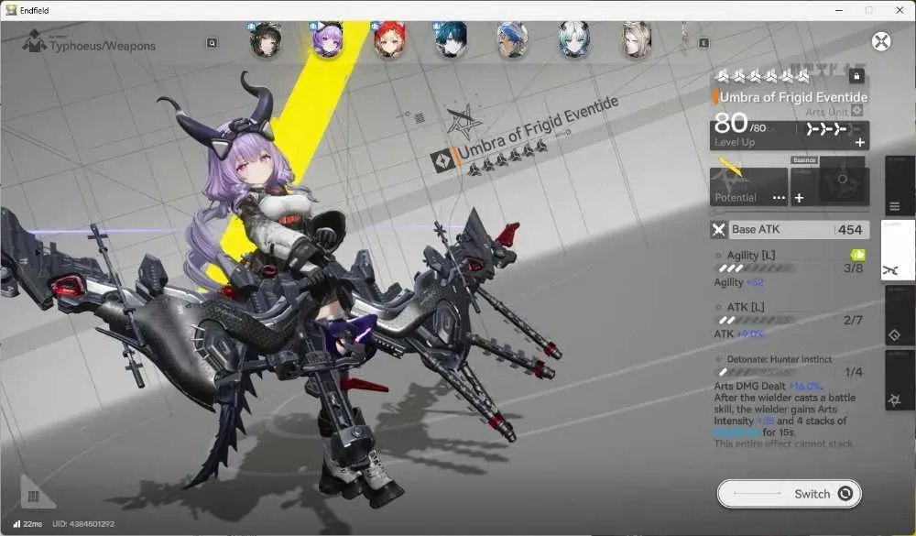Click the floating weapon name label in the 3D scene

click(x=538, y=126)
